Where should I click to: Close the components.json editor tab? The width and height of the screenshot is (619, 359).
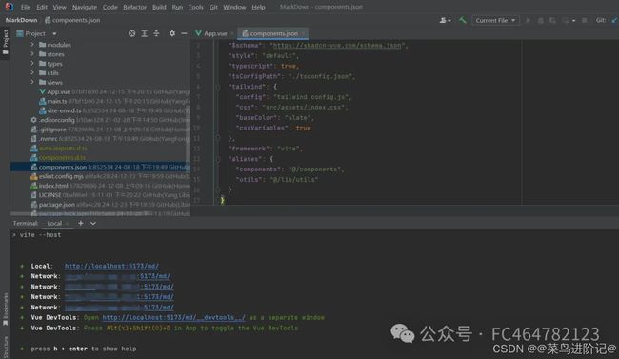click(303, 34)
